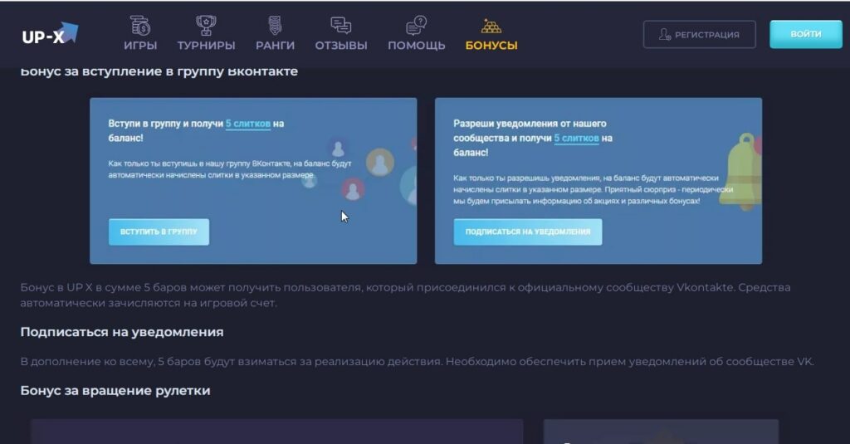Click paragraph starting 'Бонус в UP X в сумме'
This screenshot has width=850, height=444.
(405, 295)
